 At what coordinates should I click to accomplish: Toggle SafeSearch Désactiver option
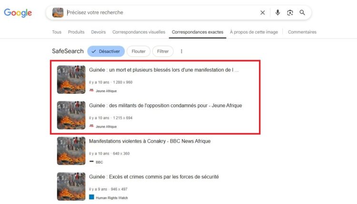[106, 51]
